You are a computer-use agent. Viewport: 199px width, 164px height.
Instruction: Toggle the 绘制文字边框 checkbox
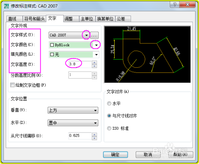[12, 85]
